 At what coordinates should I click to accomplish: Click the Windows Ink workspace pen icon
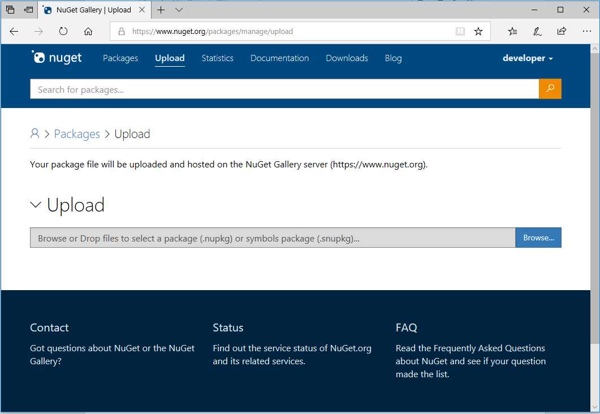(x=537, y=32)
